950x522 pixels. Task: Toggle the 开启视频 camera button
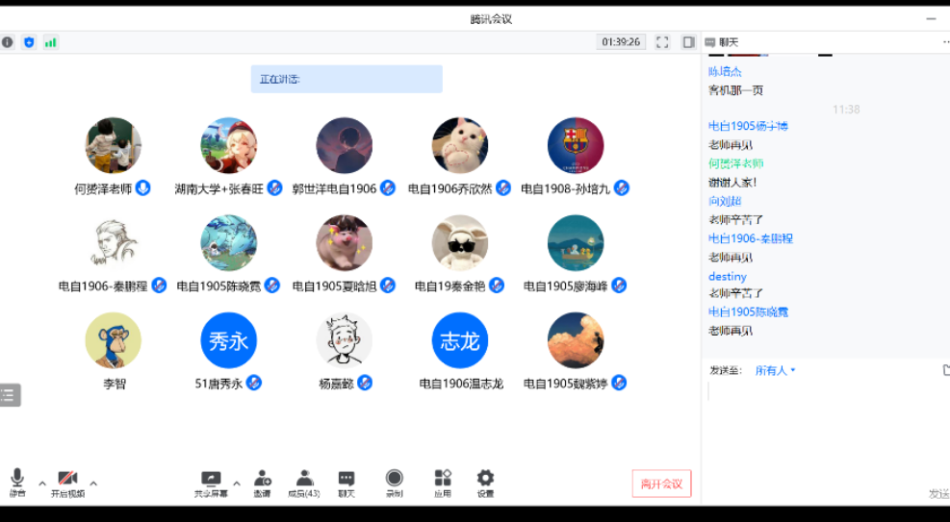(67, 482)
